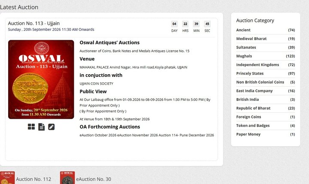Open Auction No. 112 thumbnail
The image size is (309, 184).
(7, 178)
